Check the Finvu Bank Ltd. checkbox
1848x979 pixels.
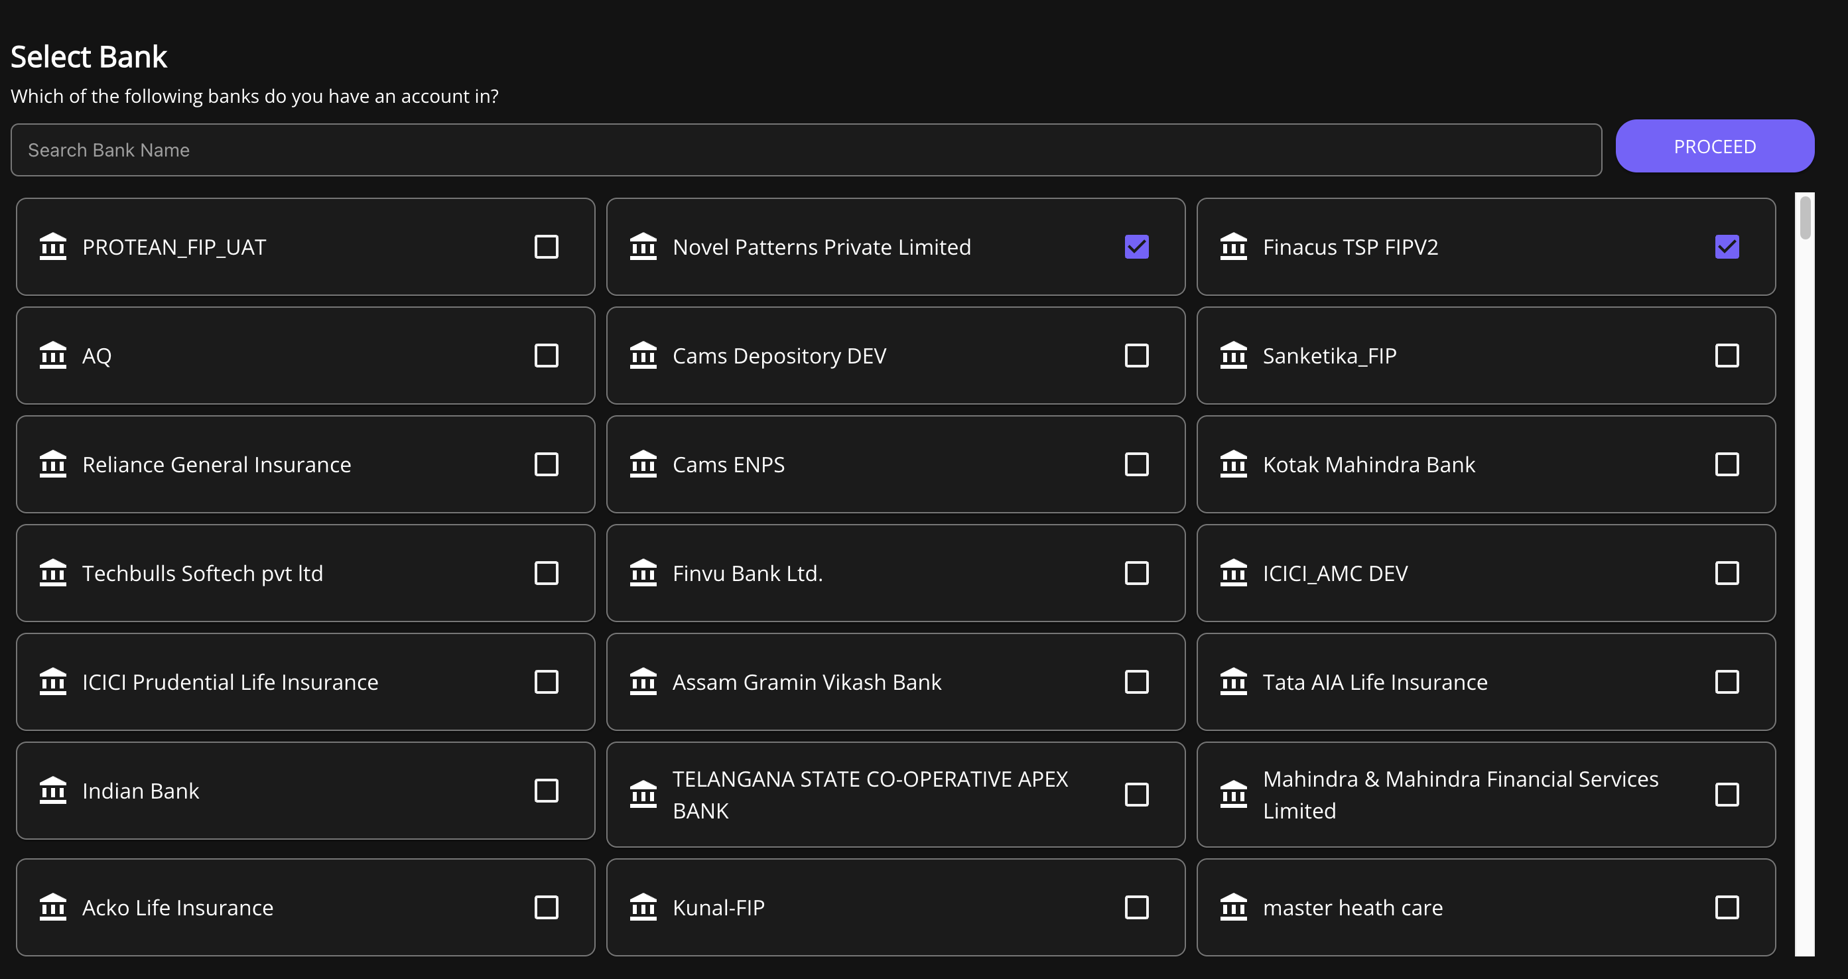[1137, 573]
